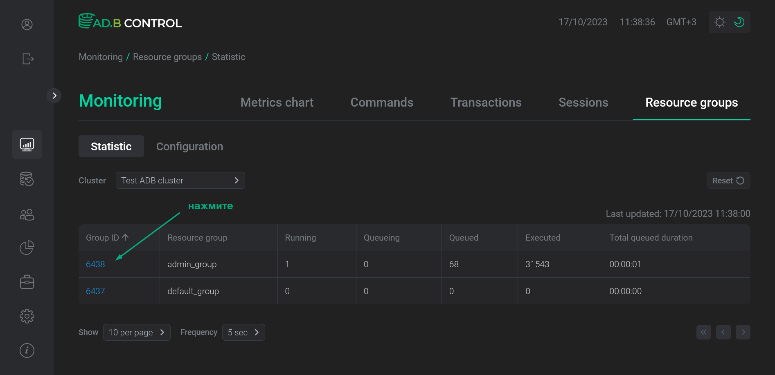Switch to the Metrics chart tab

[277, 103]
